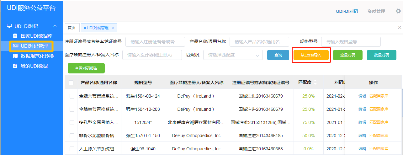Select checkbox for 多孔型金属骨植入 row
This screenshot has height=155, width=403.
click(x=72, y=122)
